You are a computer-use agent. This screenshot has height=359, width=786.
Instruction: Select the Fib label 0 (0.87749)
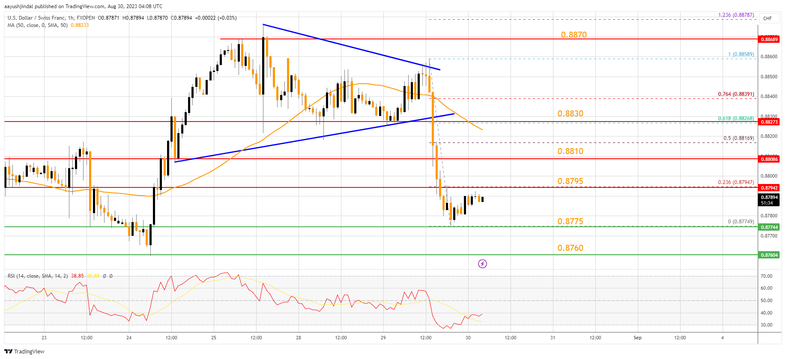coord(741,222)
